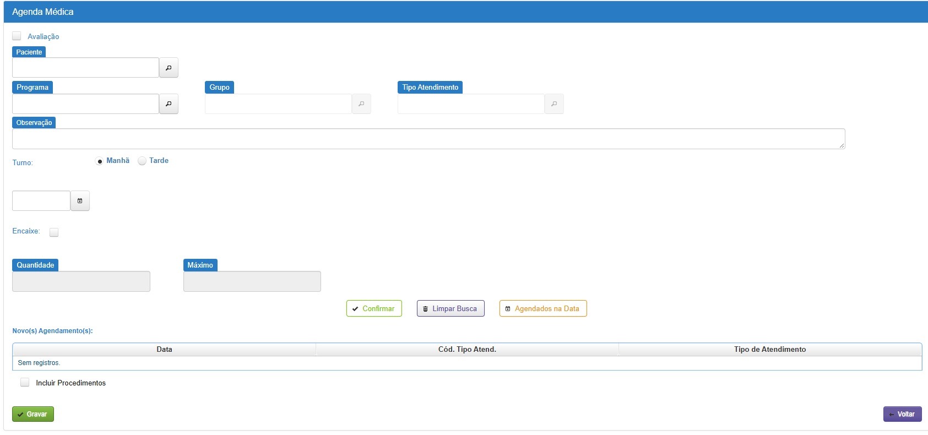This screenshot has width=928, height=435.
Task: Save the schedule with Gravar
Action: point(33,414)
